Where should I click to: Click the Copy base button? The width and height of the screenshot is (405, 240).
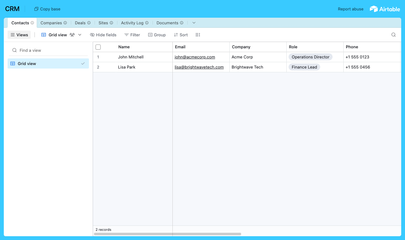pyautogui.click(x=47, y=9)
